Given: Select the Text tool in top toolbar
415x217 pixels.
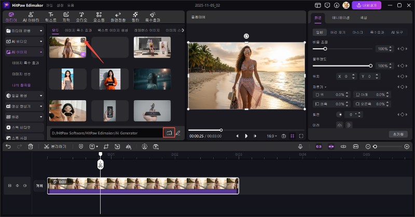Looking at the screenshot, I should click(x=51, y=17).
